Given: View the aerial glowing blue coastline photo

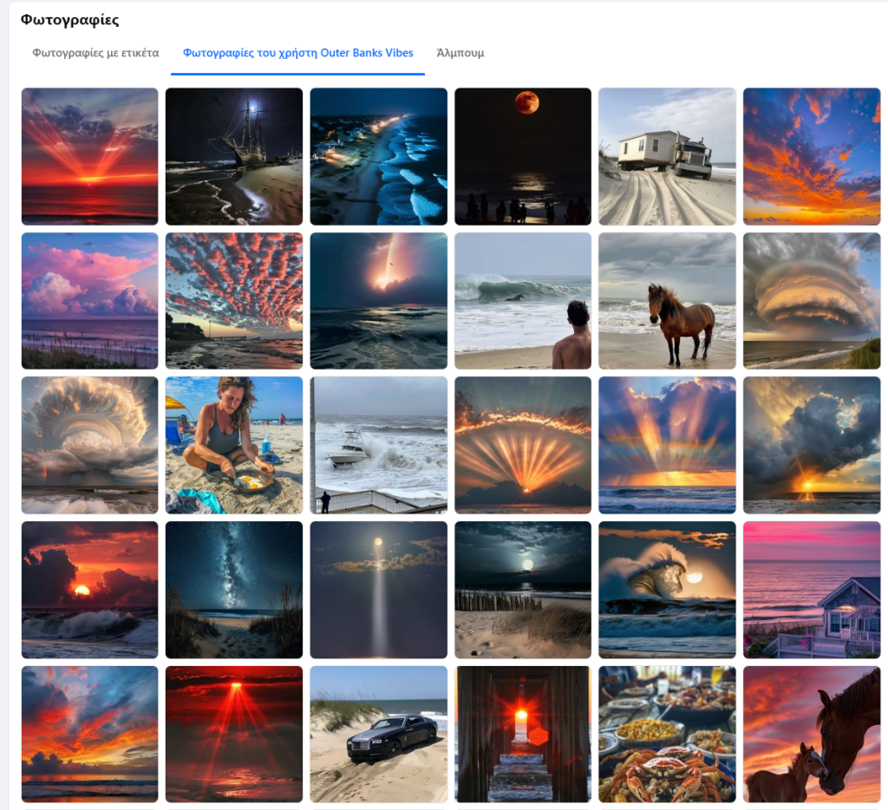Looking at the screenshot, I should click(x=378, y=156).
